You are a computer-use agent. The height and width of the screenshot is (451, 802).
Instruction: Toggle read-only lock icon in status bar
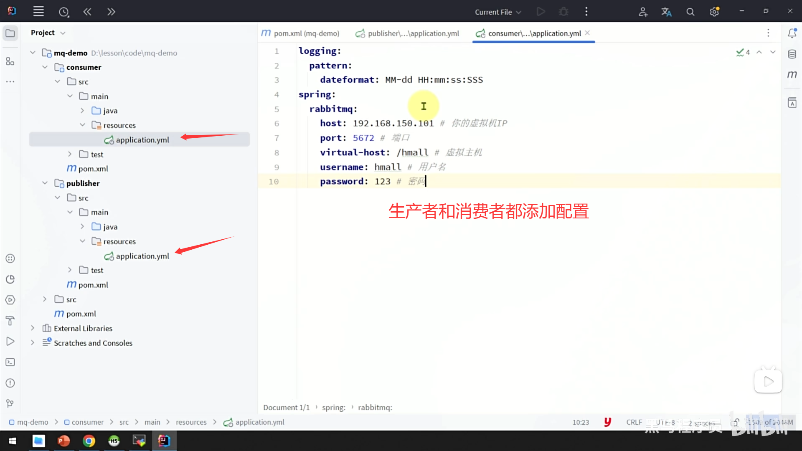pos(735,422)
